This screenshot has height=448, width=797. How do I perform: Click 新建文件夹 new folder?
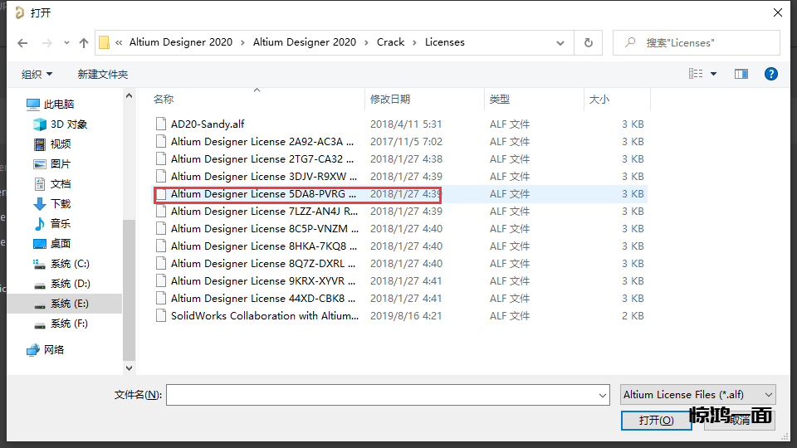point(103,74)
